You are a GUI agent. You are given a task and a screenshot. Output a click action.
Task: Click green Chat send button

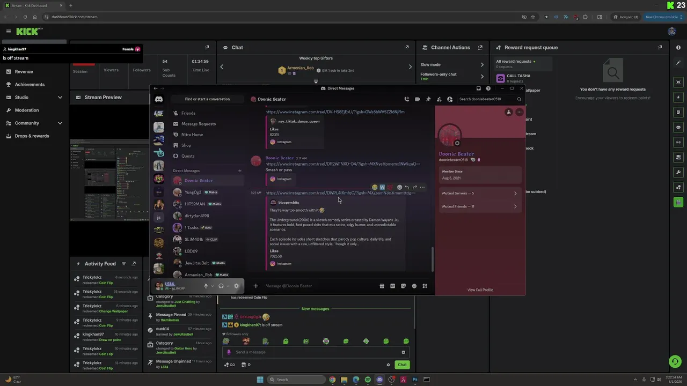point(402,365)
